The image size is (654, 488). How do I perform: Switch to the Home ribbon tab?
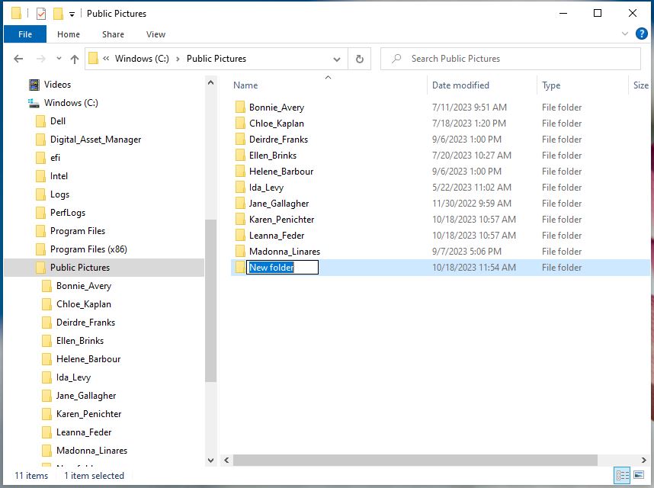[69, 34]
